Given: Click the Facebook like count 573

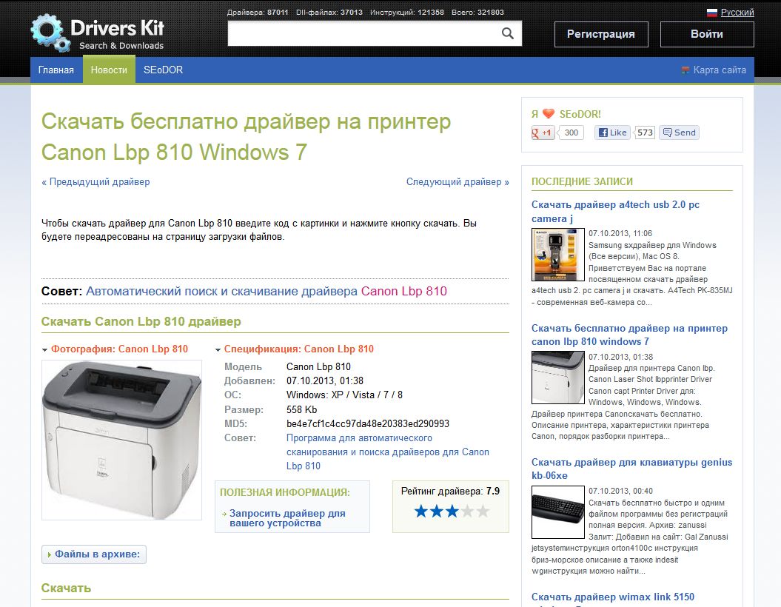Looking at the screenshot, I should (645, 133).
